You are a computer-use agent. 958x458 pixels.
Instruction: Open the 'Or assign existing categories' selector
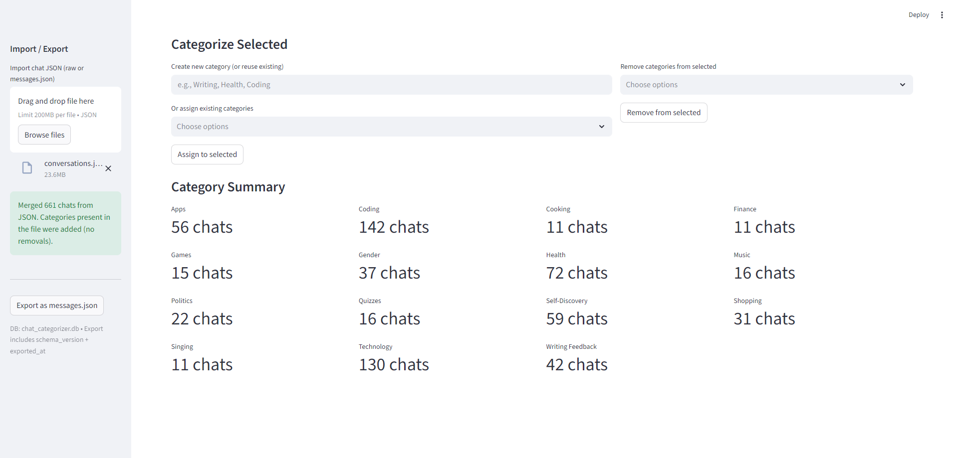[384, 127]
